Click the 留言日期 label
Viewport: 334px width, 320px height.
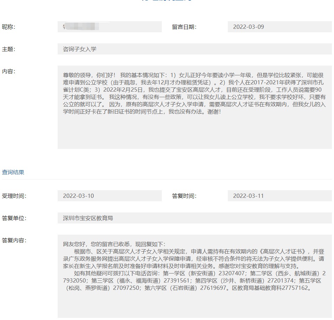coord(184,27)
